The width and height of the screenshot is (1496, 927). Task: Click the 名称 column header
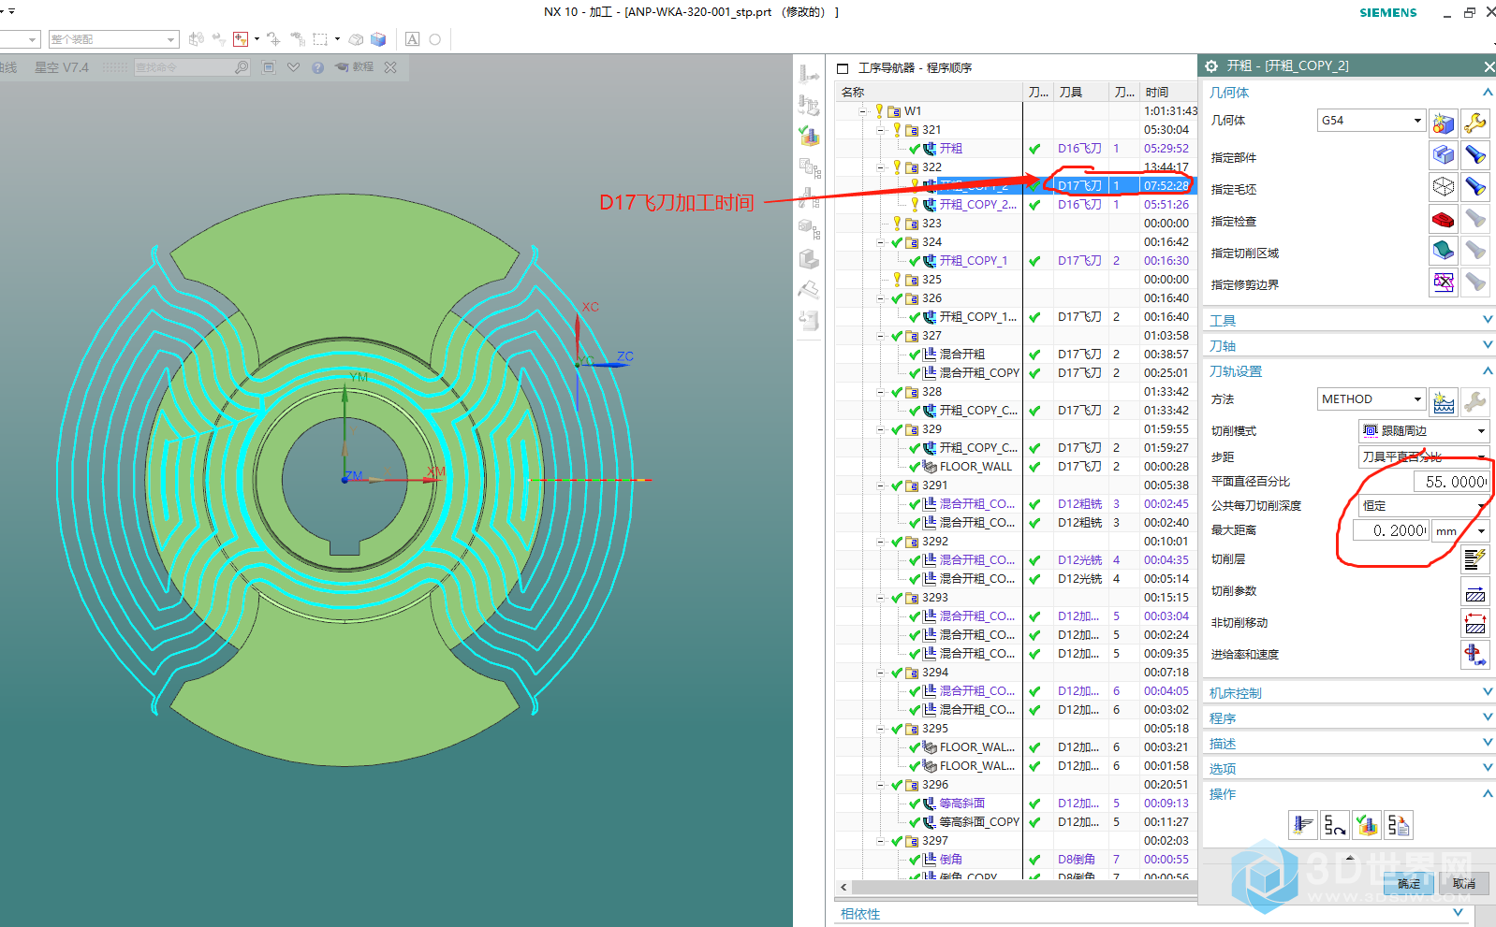coord(929,92)
